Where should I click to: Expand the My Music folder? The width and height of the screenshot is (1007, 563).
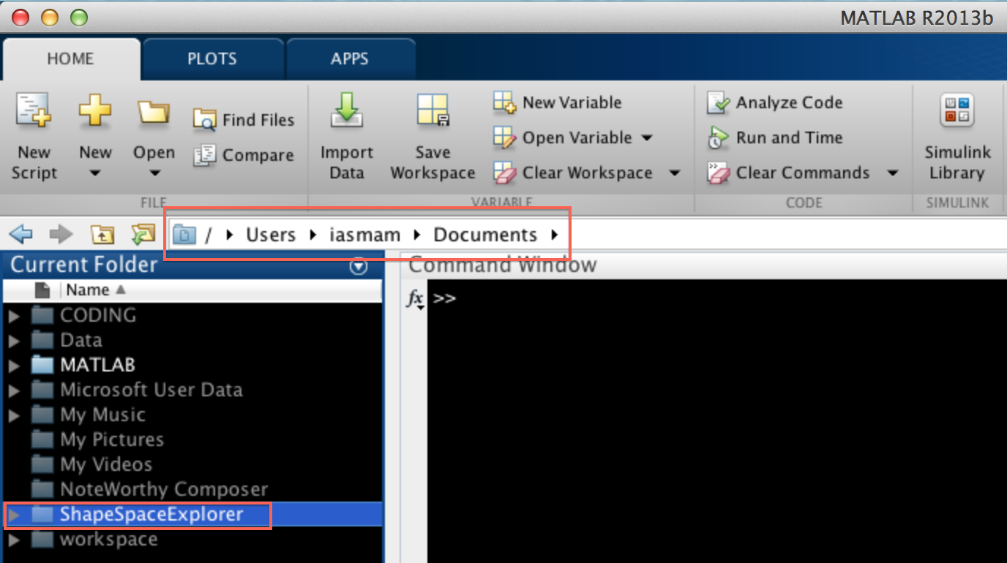tap(13, 415)
